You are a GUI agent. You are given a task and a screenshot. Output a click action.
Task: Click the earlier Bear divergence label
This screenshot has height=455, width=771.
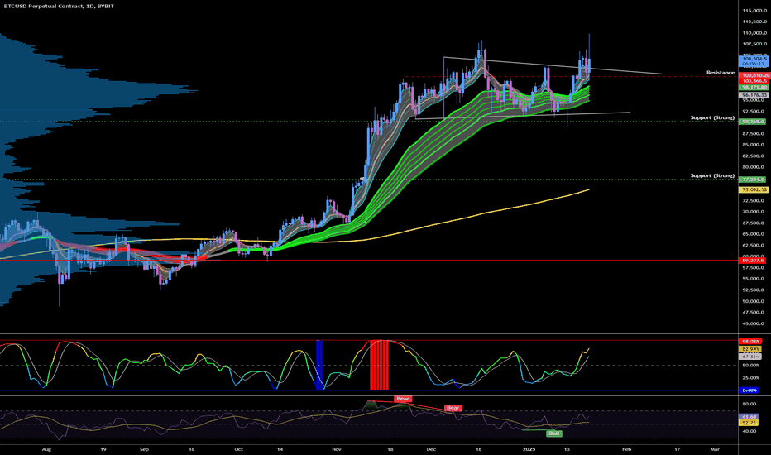coord(403,399)
